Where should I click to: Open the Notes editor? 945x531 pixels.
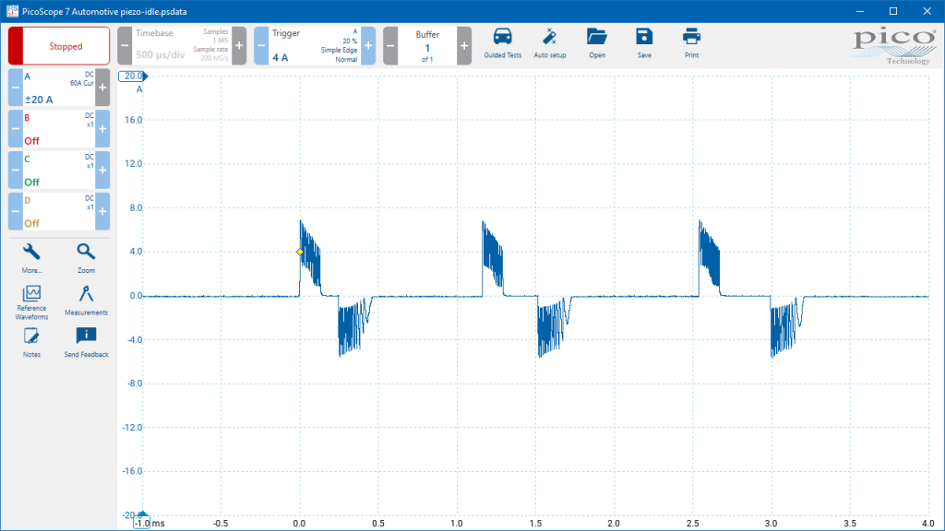31,343
